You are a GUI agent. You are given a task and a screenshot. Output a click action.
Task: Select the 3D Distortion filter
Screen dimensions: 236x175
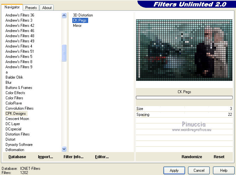(83, 15)
